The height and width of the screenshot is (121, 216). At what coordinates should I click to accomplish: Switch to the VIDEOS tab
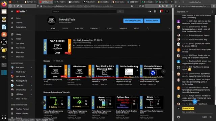[65, 28]
